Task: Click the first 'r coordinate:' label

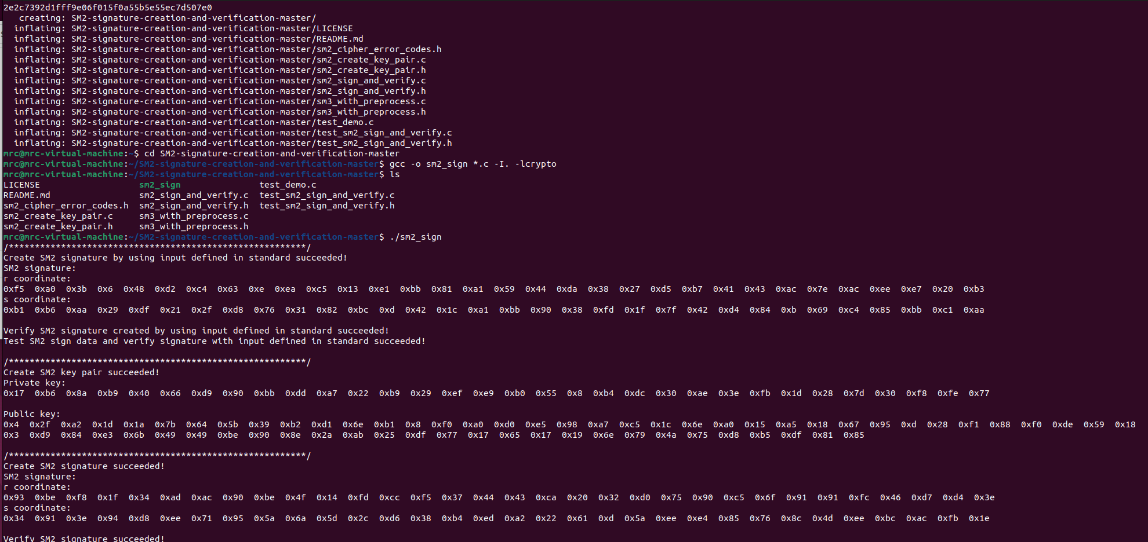Action: [x=37, y=279]
